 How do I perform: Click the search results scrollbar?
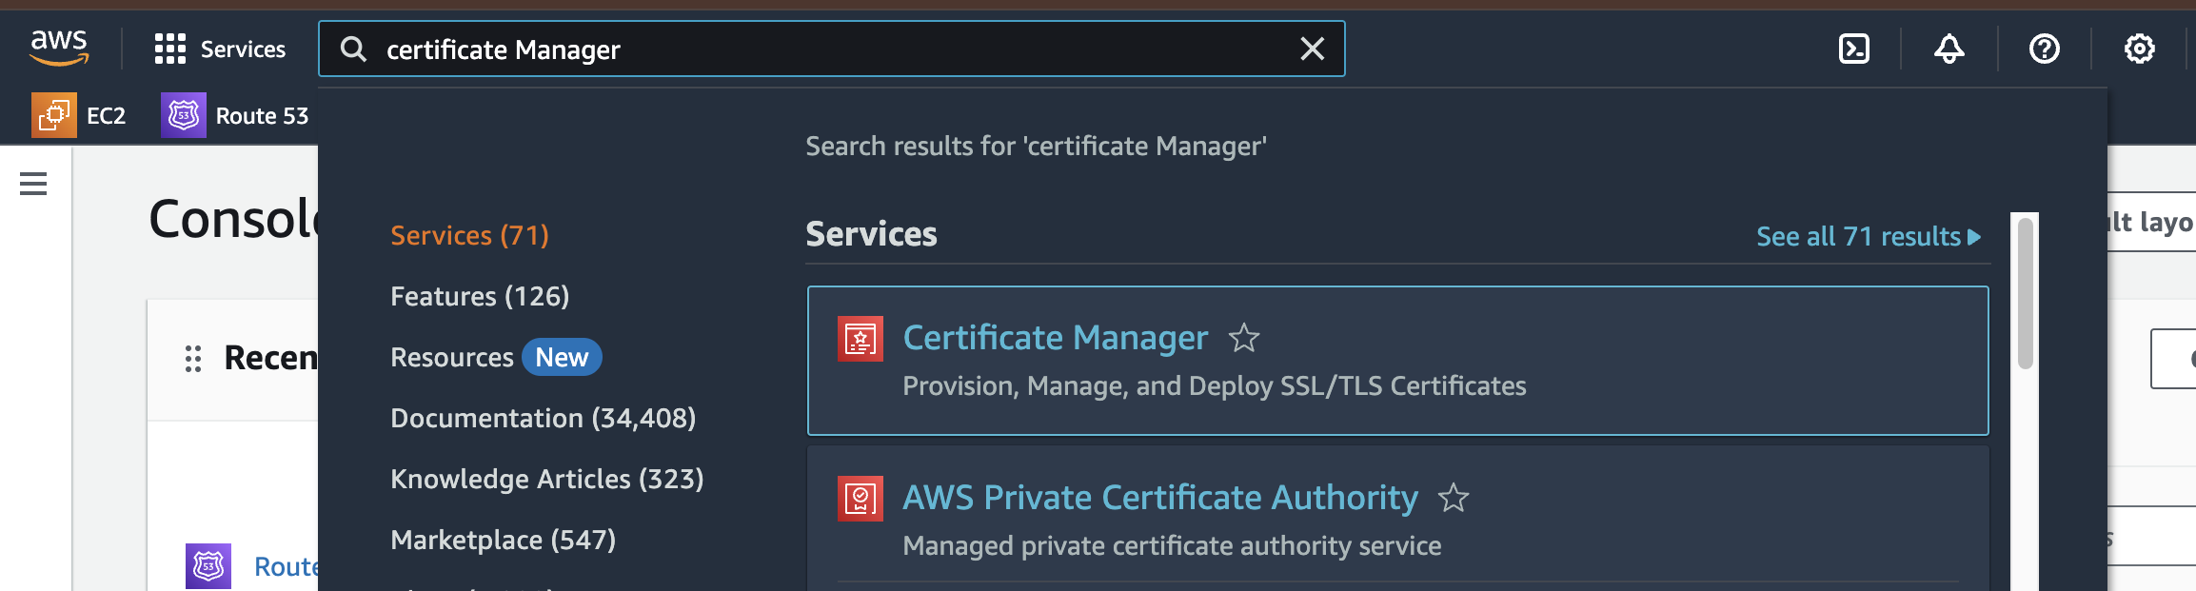tap(2025, 295)
